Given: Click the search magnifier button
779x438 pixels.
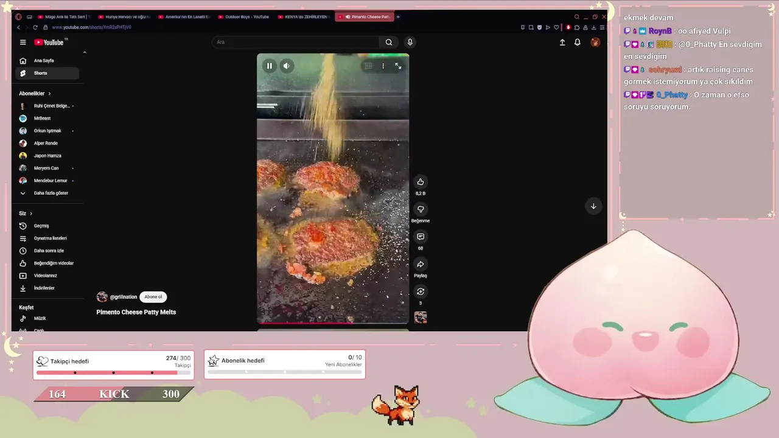Looking at the screenshot, I should coord(389,42).
